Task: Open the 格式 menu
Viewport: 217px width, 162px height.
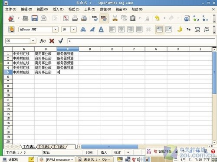Action: click(x=74, y=10)
